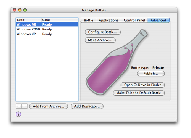The image size is (191, 138).
Task: Switch to the Applications tab
Action: tap(108, 20)
